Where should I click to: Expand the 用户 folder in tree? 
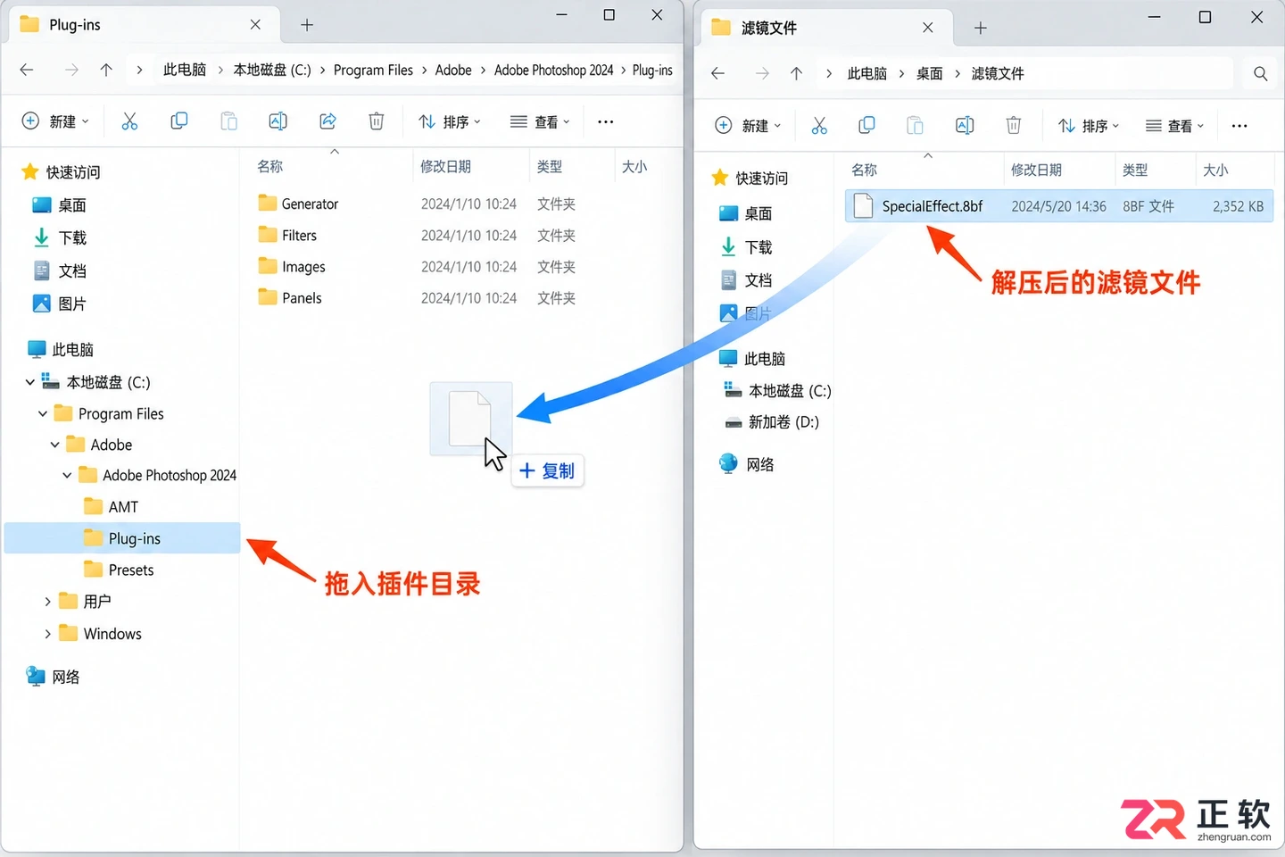(x=47, y=602)
